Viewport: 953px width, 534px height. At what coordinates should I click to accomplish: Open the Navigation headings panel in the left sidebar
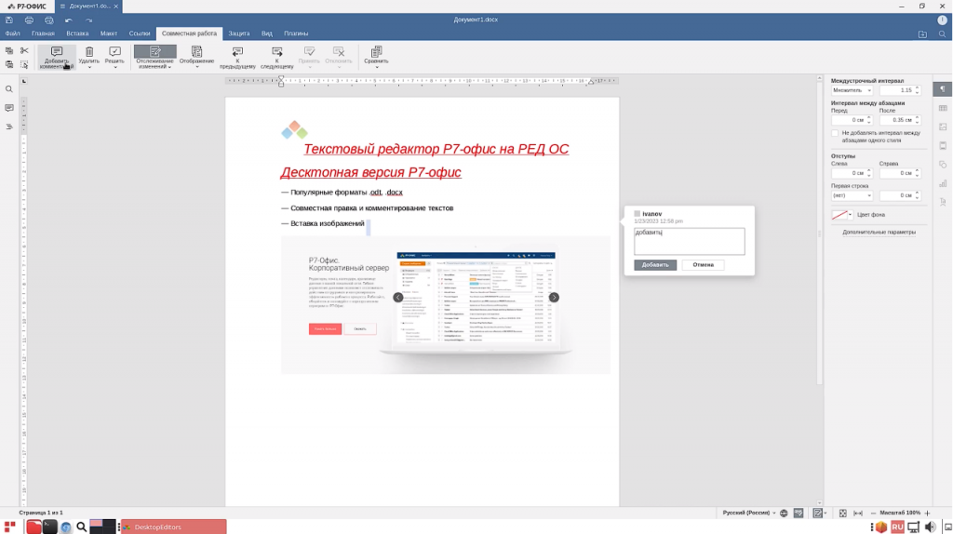click(9, 127)
